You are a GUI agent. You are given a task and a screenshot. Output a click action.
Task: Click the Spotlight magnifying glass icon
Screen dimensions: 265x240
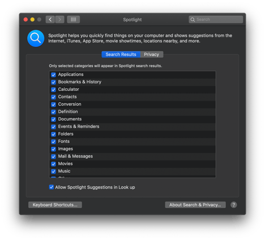click(x=36, y=38)
